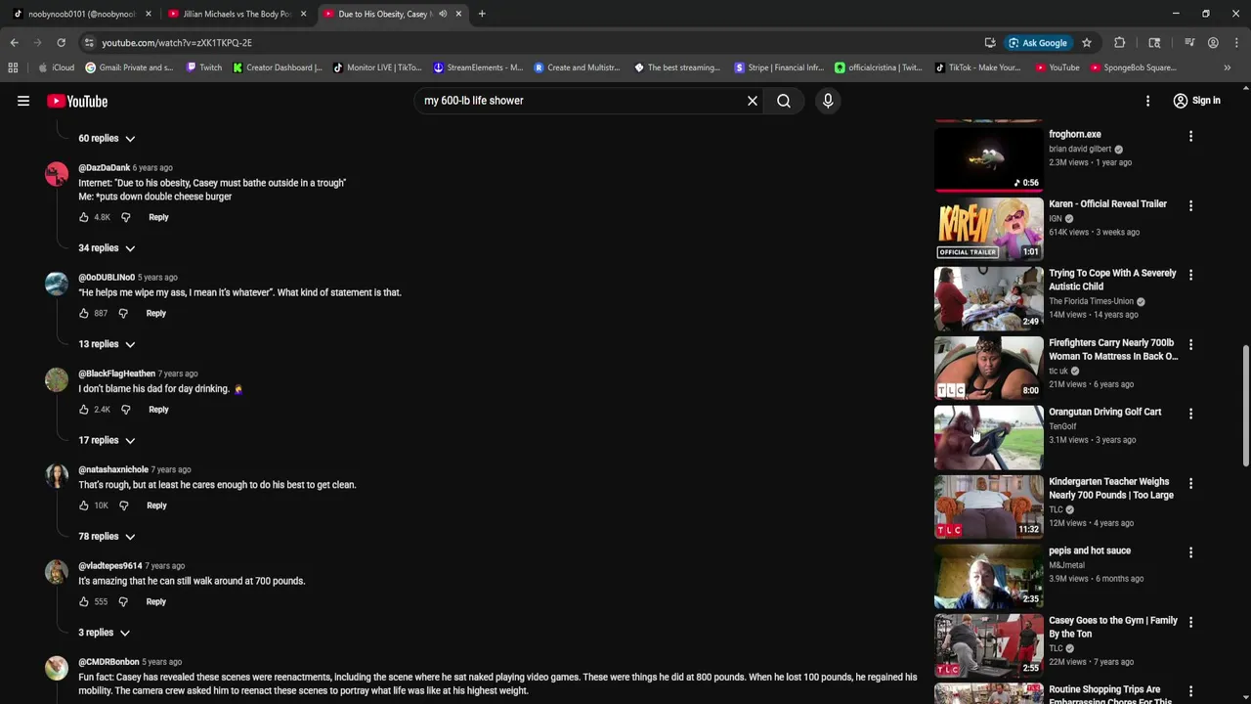The height and width of the screenshot is (704, 1251).
Task: Open YouTube settings three-dot menu
Action: click(1148, 101)
